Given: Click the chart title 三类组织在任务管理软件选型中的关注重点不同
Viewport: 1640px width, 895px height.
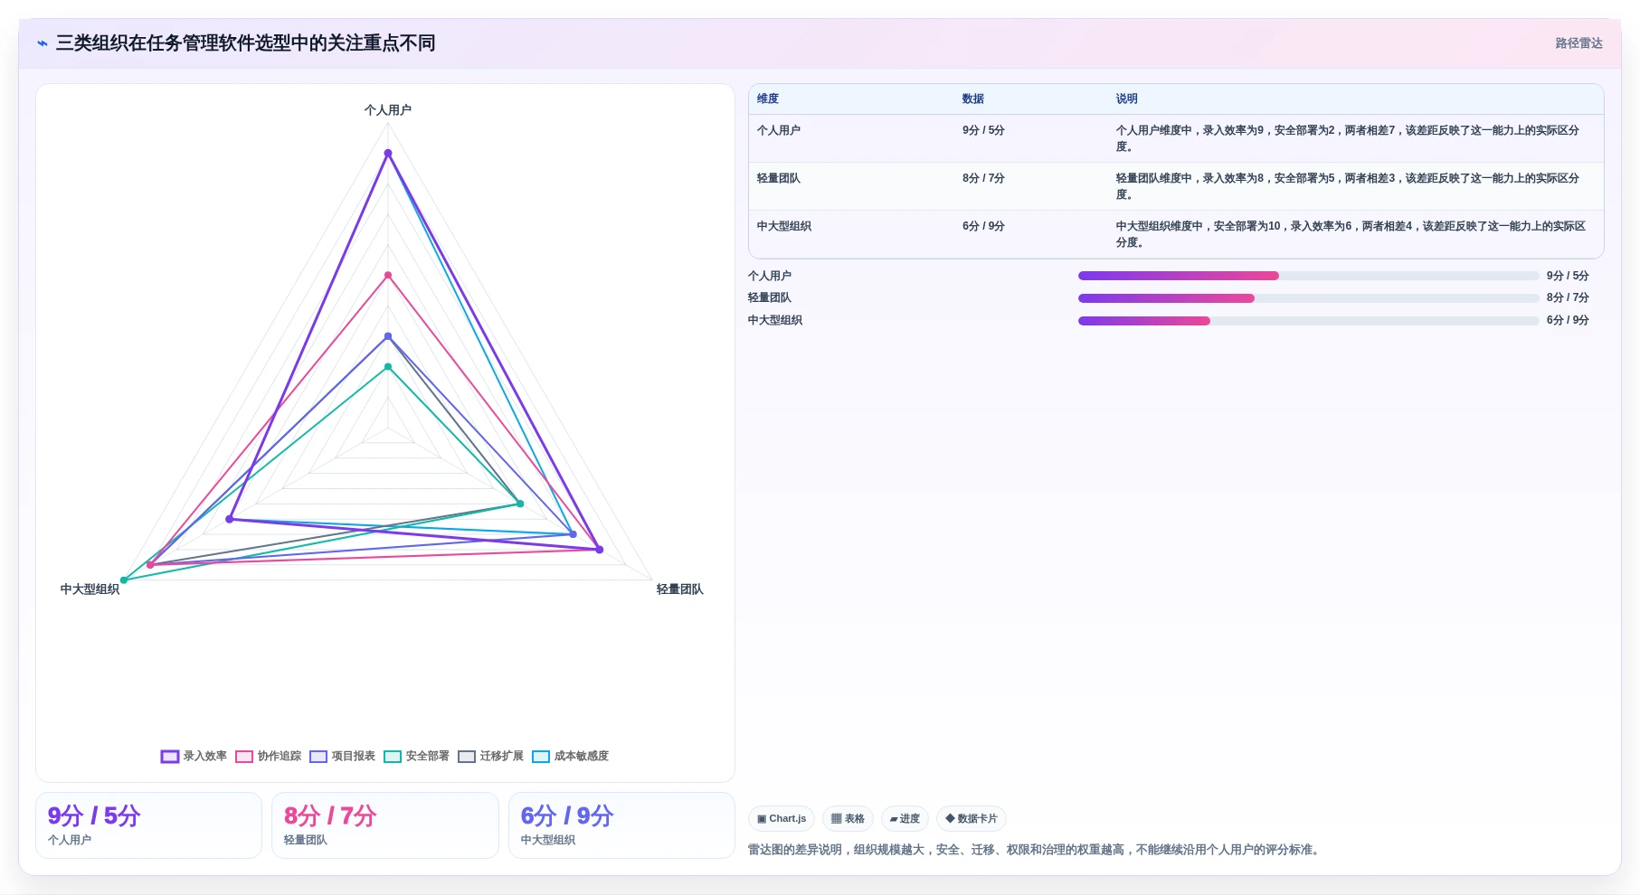Looking at the screenshot, I should click(246, 43).
